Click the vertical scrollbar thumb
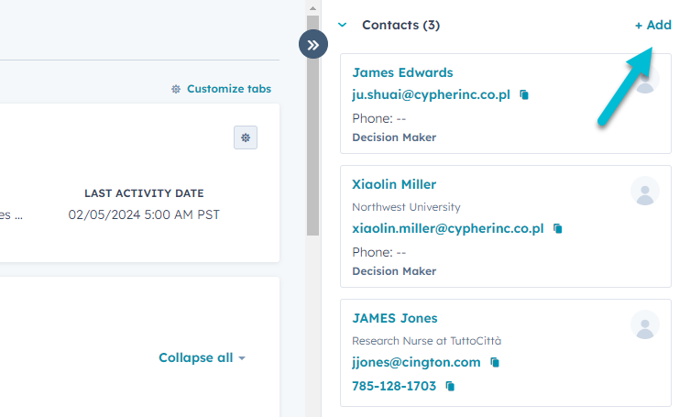The image size is (690, 417). [x=312, y=147]
